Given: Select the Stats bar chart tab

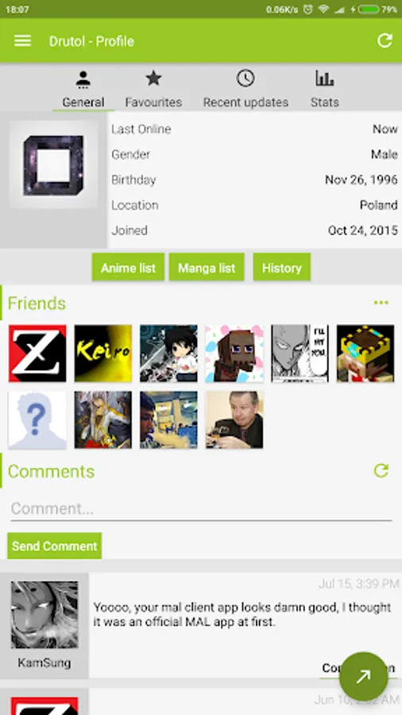Looking at the screenshot, I should [x=324, y=89].
